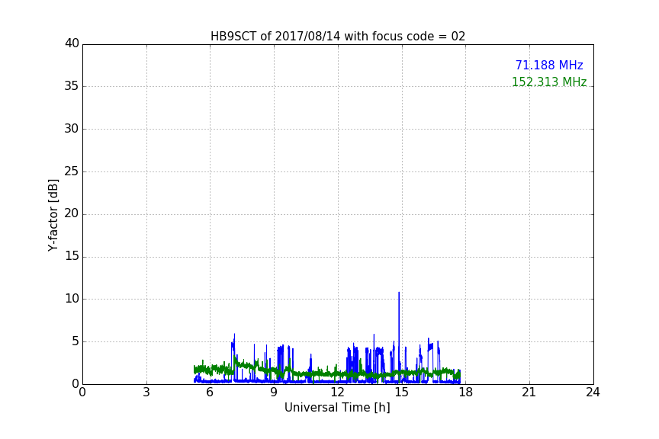Click x-axis tick label 3
This screenshot has height=439, width=659.
click(x=146, y=393)
